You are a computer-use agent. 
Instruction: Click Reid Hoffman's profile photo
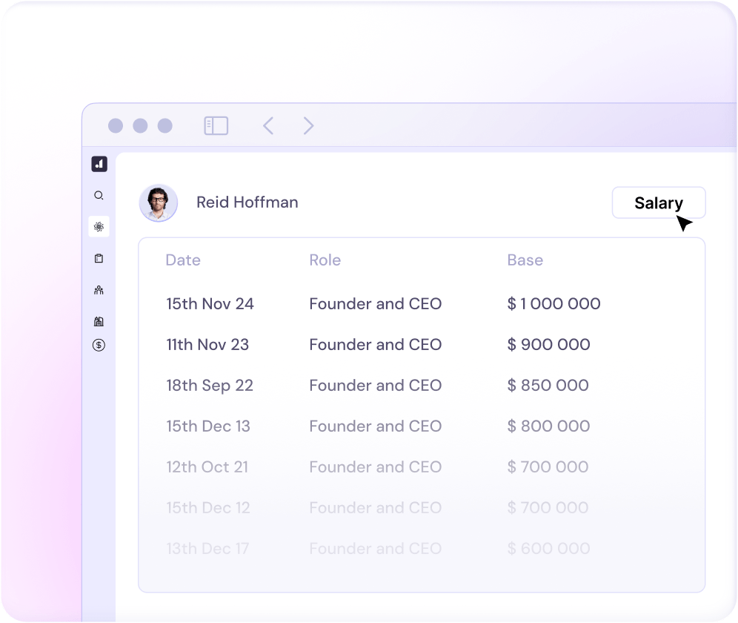[159, 203]
